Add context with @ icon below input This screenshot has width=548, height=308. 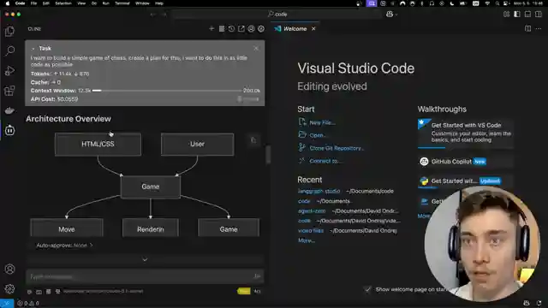click(30, 291)
